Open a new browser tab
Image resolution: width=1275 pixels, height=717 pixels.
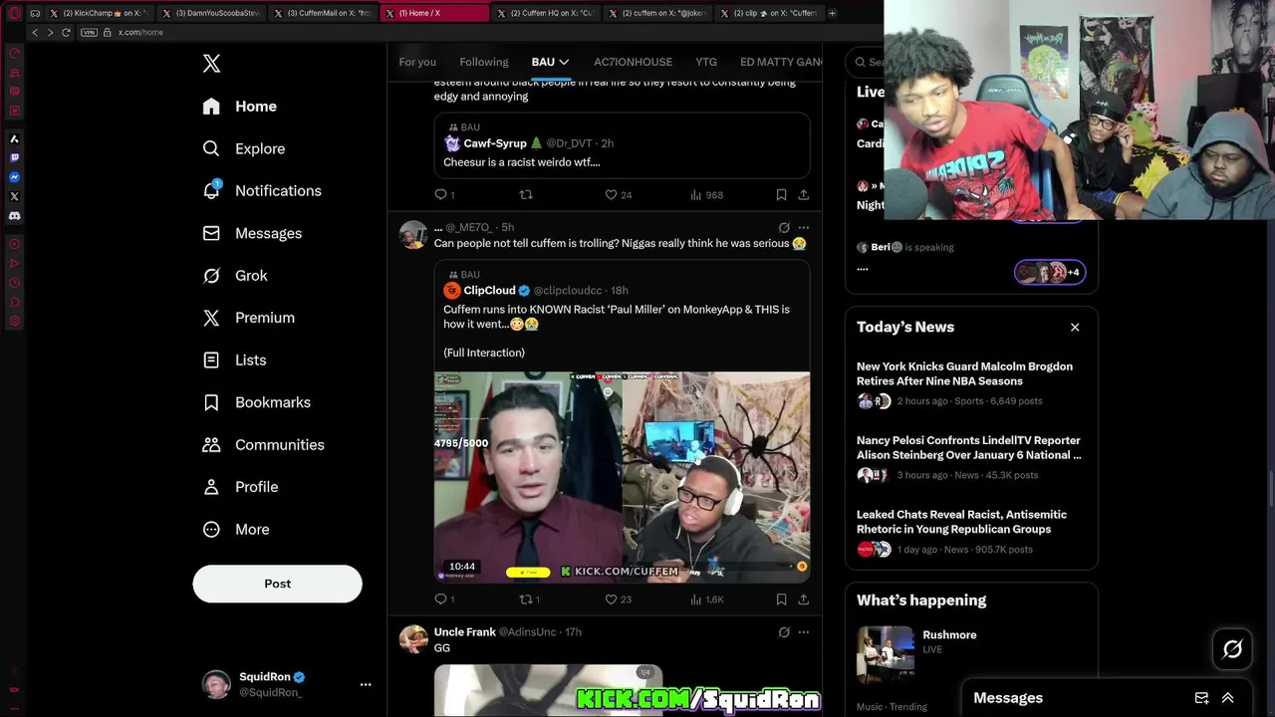[832, 13]
